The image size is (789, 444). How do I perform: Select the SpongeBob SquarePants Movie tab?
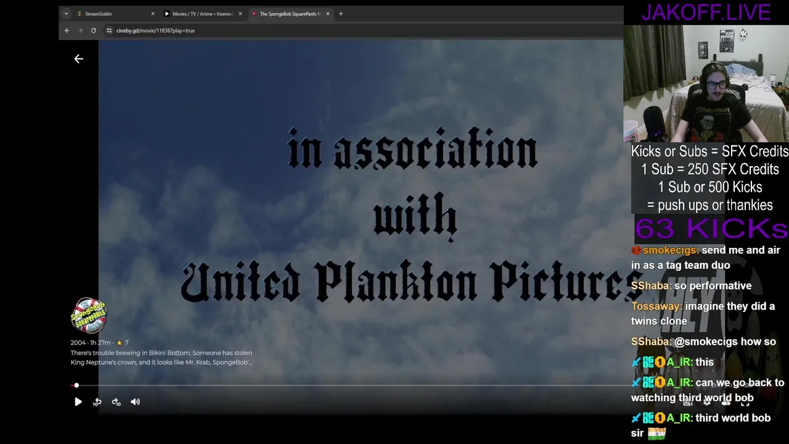click(x=290, y=14)
